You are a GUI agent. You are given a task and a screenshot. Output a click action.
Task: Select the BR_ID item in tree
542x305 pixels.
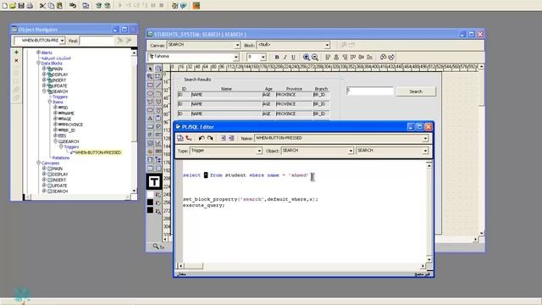(69, 130)
